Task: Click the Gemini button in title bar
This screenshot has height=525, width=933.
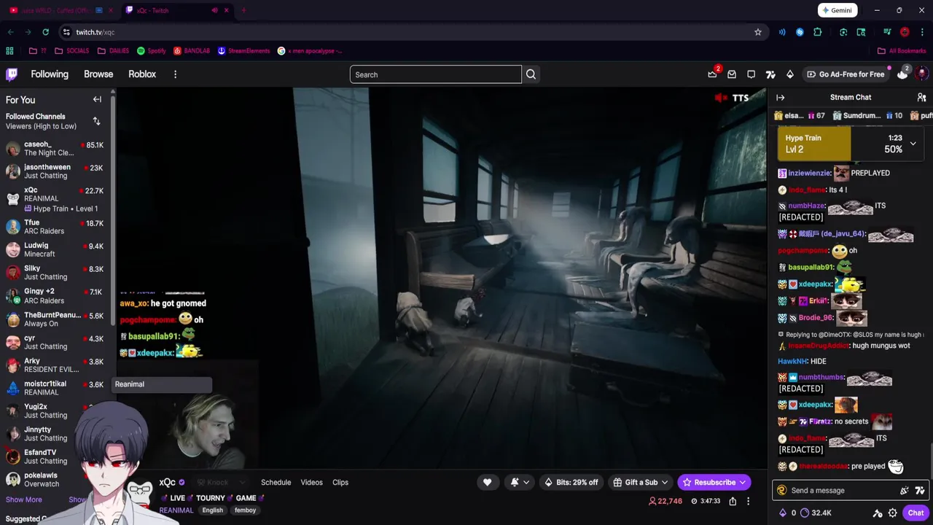Action: (838, 10)
